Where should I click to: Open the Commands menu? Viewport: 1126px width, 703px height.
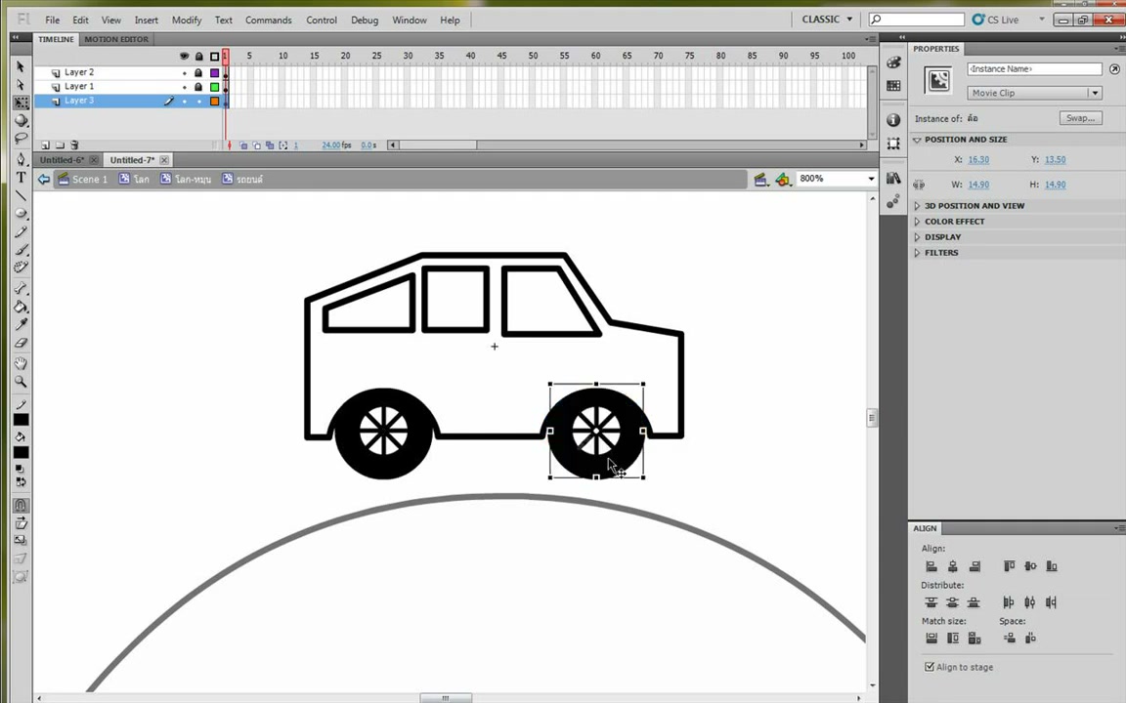tap(269, 21)
